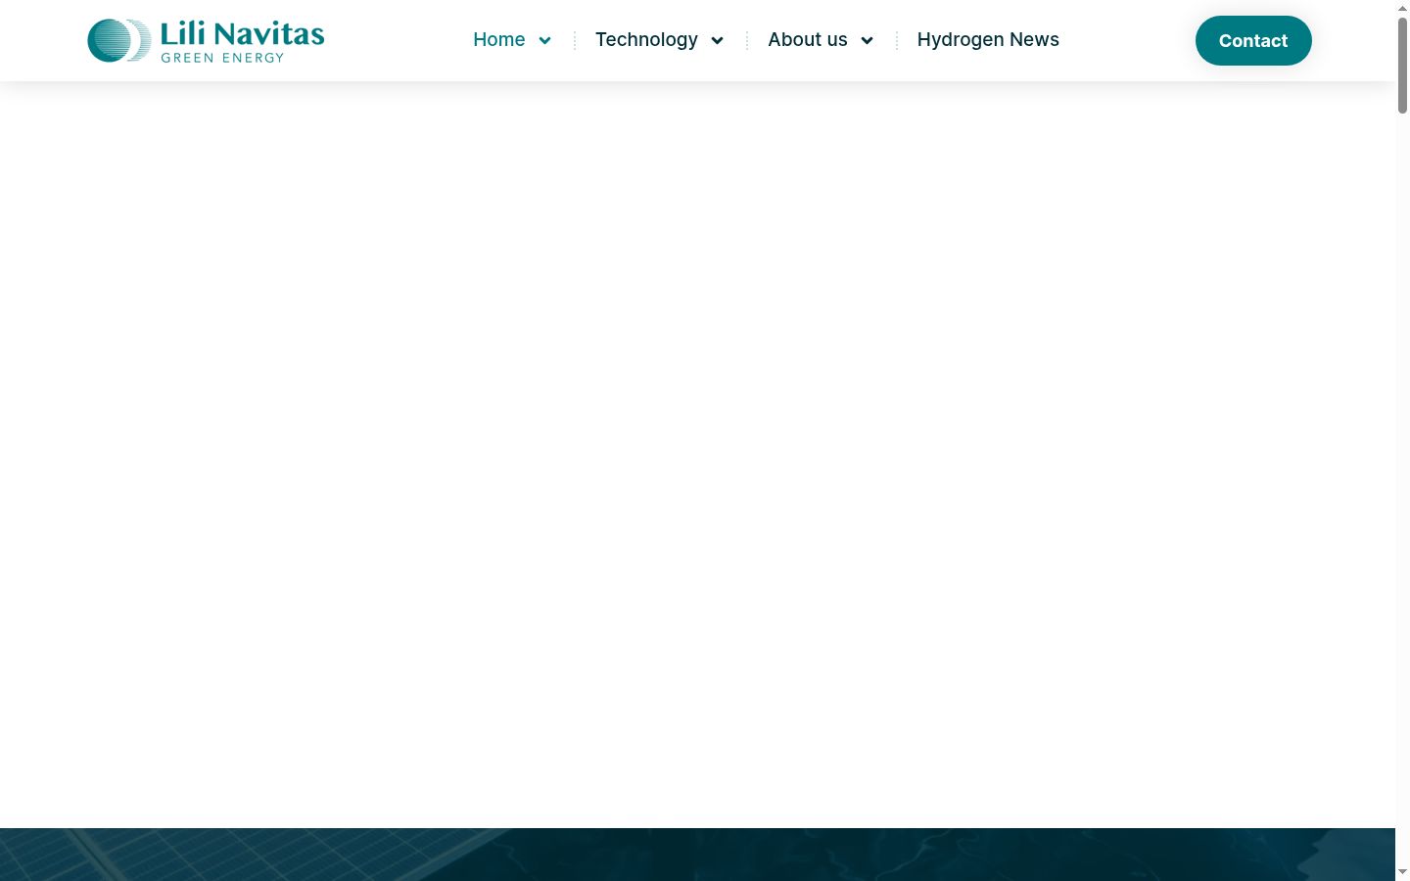Open the Home menu item

coord(499,40)
